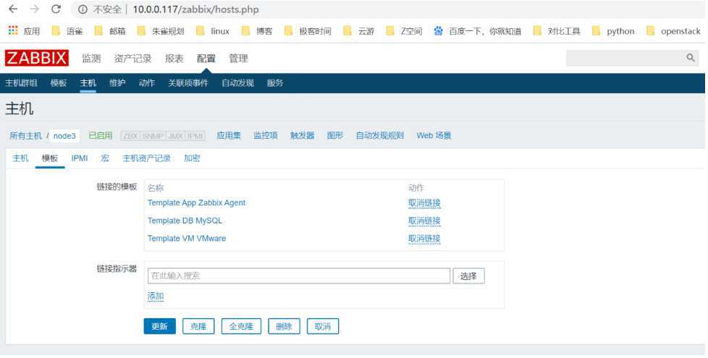708x358 pixels.
Task: Open the python bookmark folder
Action: 613,31
